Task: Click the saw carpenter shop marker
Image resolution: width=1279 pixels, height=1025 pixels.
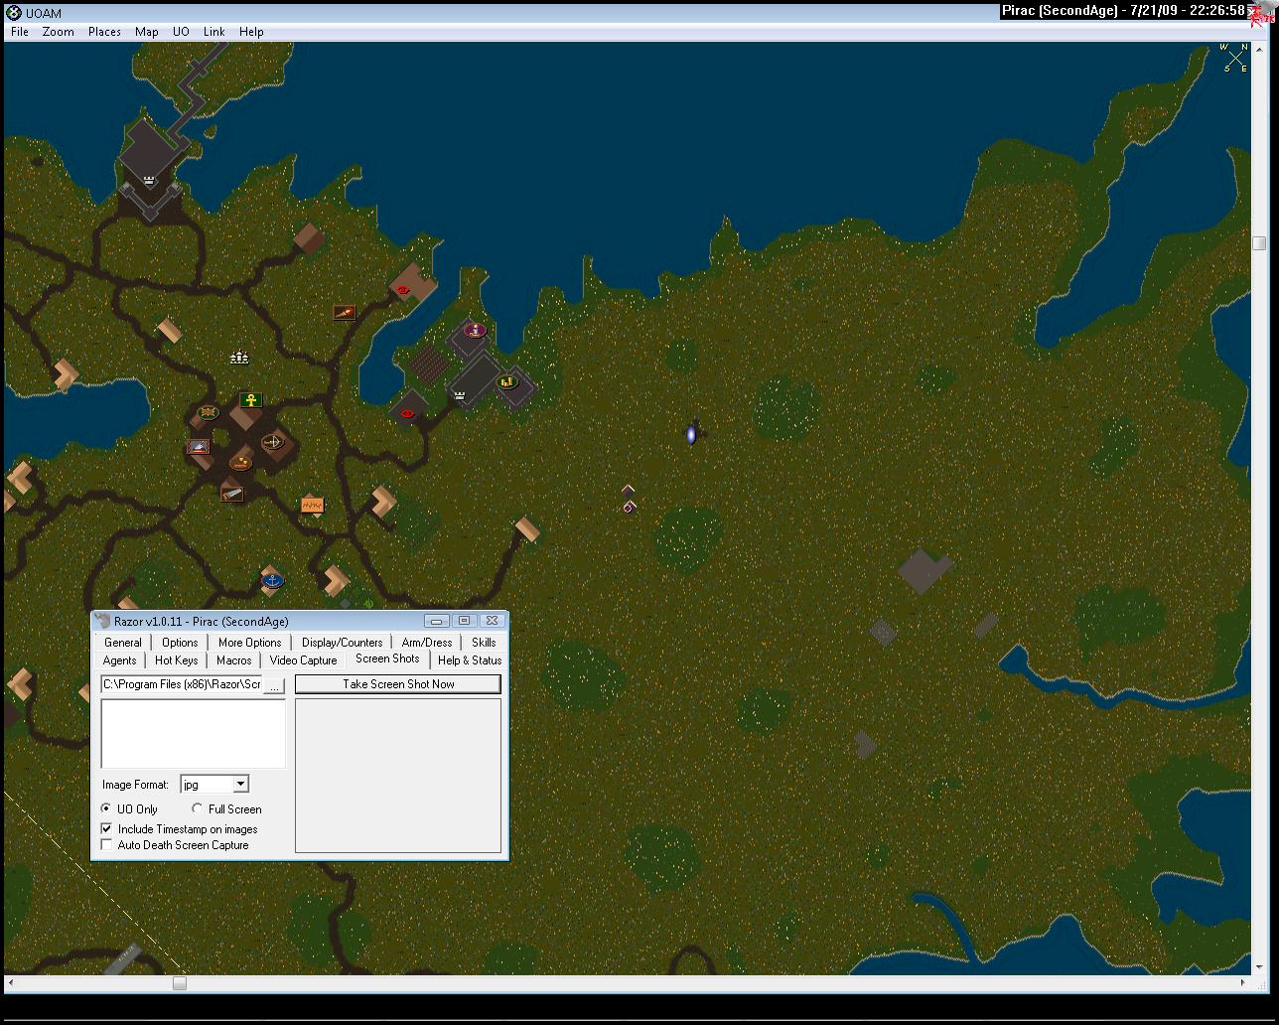Action: click(x=231, y=492)
